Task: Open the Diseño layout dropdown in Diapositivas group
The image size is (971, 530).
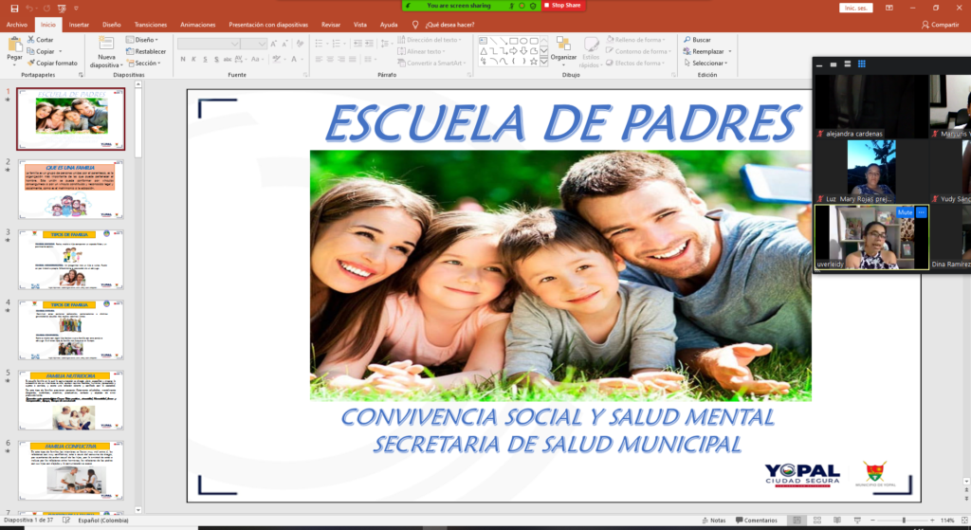Action: coord(142,40)
